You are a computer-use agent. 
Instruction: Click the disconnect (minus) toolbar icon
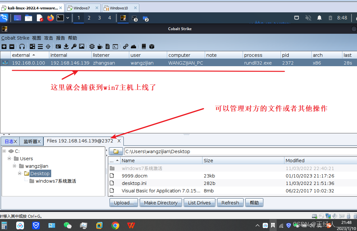[x=12, y=47]
